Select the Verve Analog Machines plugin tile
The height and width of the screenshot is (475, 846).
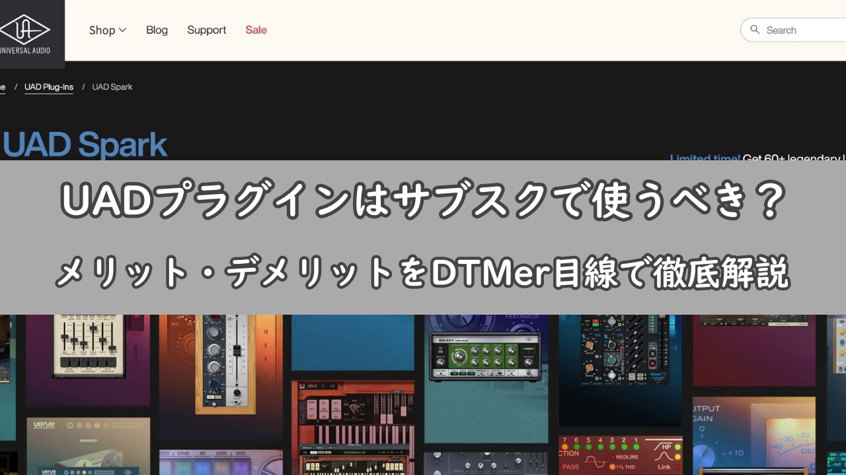(x=86, y=445)
